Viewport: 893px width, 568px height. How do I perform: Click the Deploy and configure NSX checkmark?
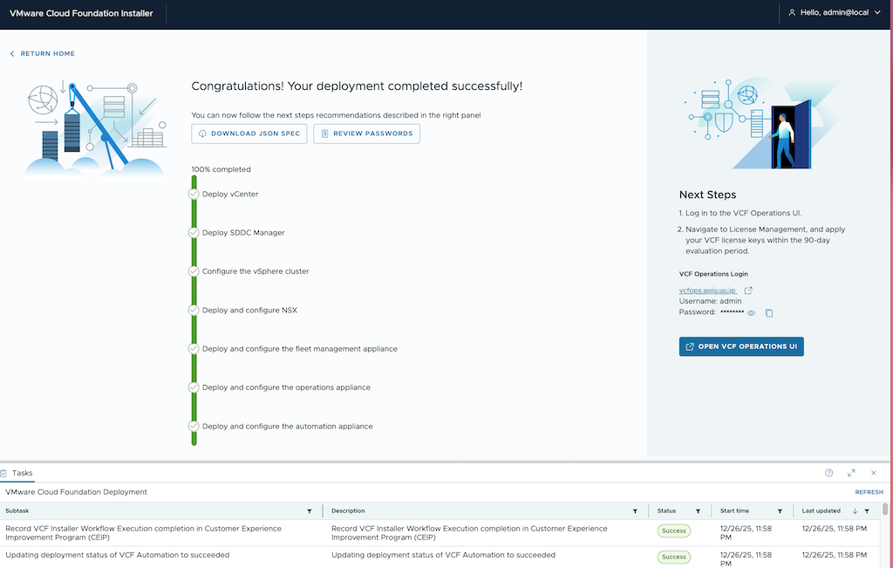click(194, 310)
